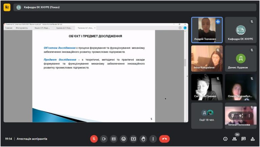Show the participants list
260x147 pixels.
(235, 139)
